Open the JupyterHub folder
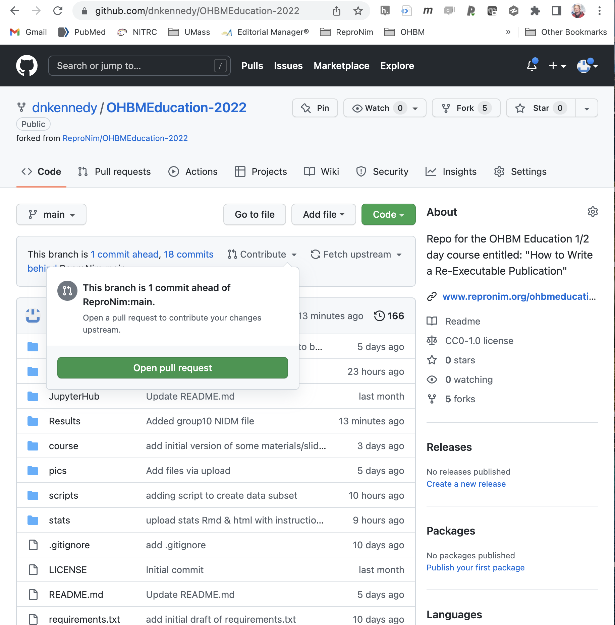The image size is (615, 625). tap(74, 396)
